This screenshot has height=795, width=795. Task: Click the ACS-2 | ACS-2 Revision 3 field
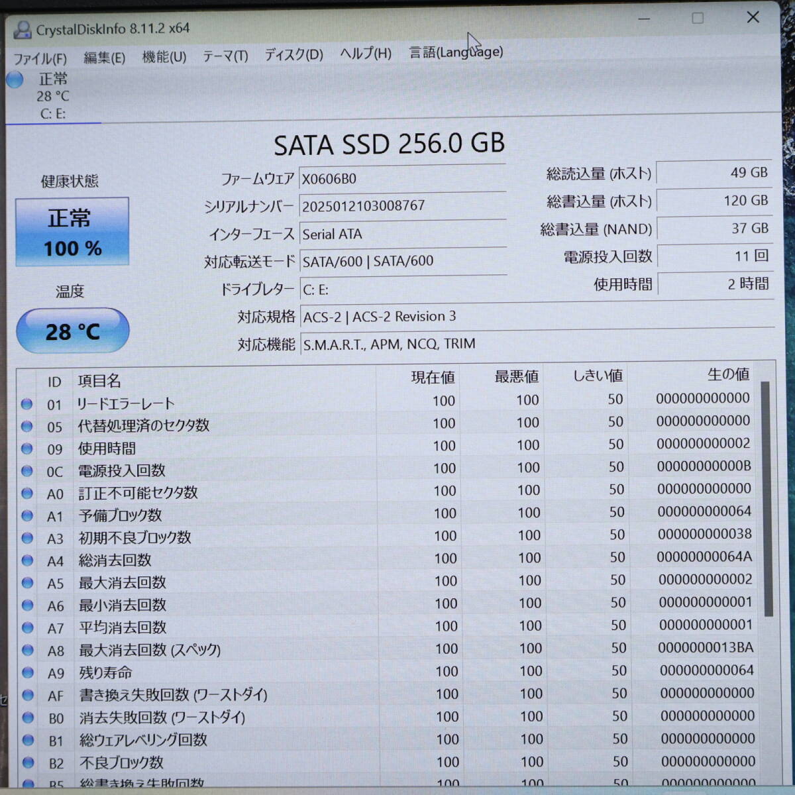point(537,316)
